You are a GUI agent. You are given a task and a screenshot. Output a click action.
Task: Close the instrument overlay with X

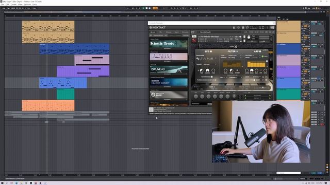(236, 47)
